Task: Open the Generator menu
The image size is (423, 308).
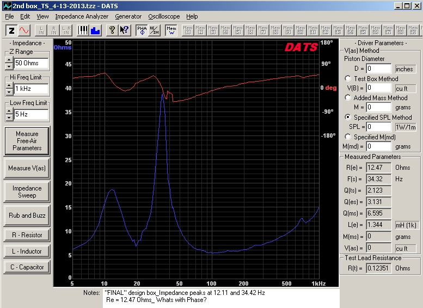Action: click(128, 16)
